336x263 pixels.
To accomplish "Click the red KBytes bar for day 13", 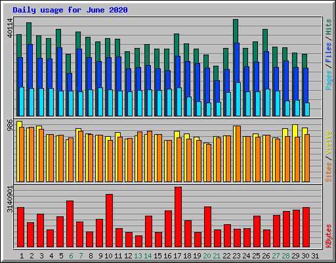I will click(138, 241).
